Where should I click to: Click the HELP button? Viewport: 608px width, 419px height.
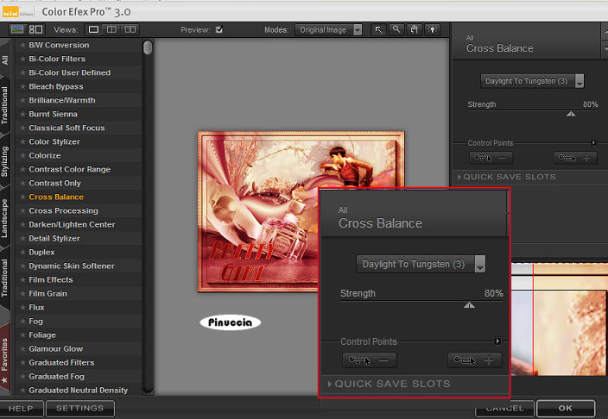tap(21, 409)
